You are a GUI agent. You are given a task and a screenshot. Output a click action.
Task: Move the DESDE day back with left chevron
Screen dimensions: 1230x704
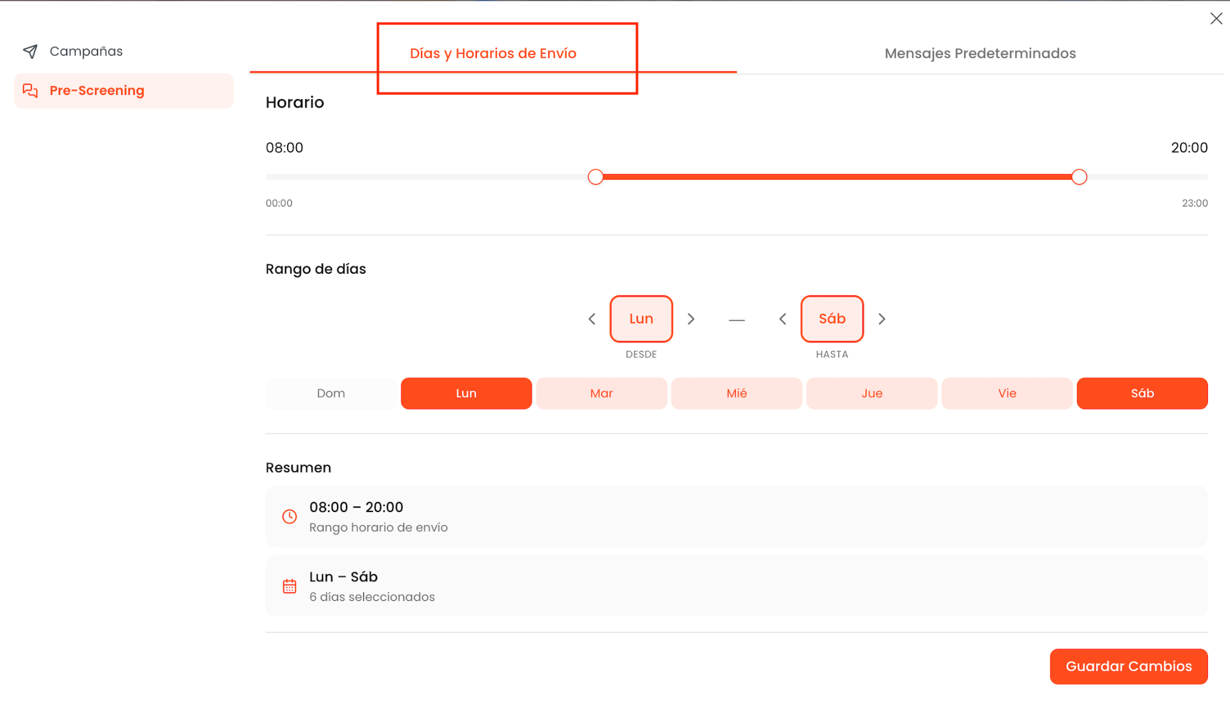(592, 319)
